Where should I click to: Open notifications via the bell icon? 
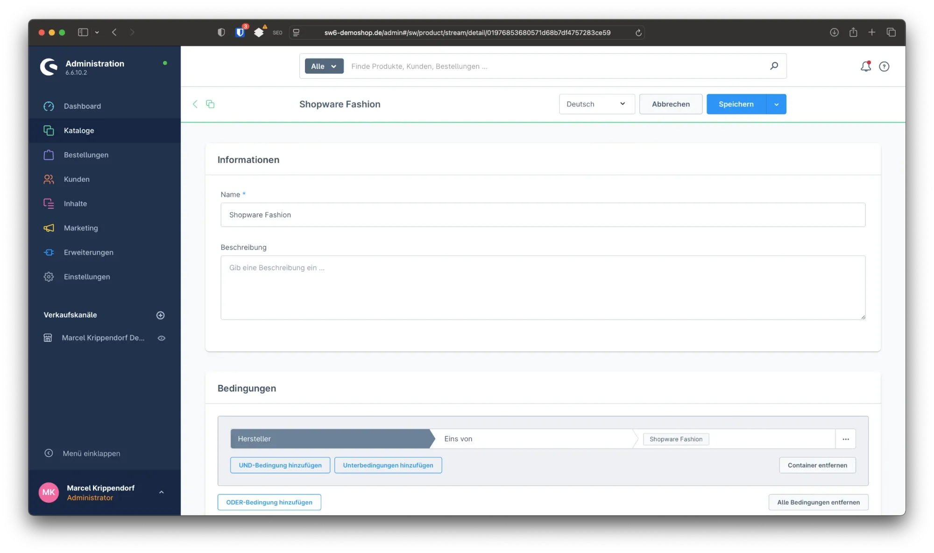[866, 66]
